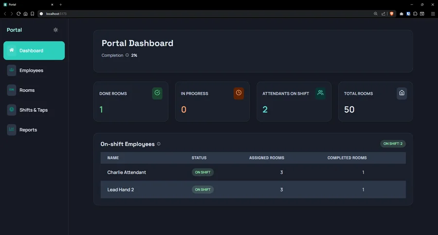438x235 pixels.
Task: Click the Attendants On Shift users icon
Action: pos(320,93)
